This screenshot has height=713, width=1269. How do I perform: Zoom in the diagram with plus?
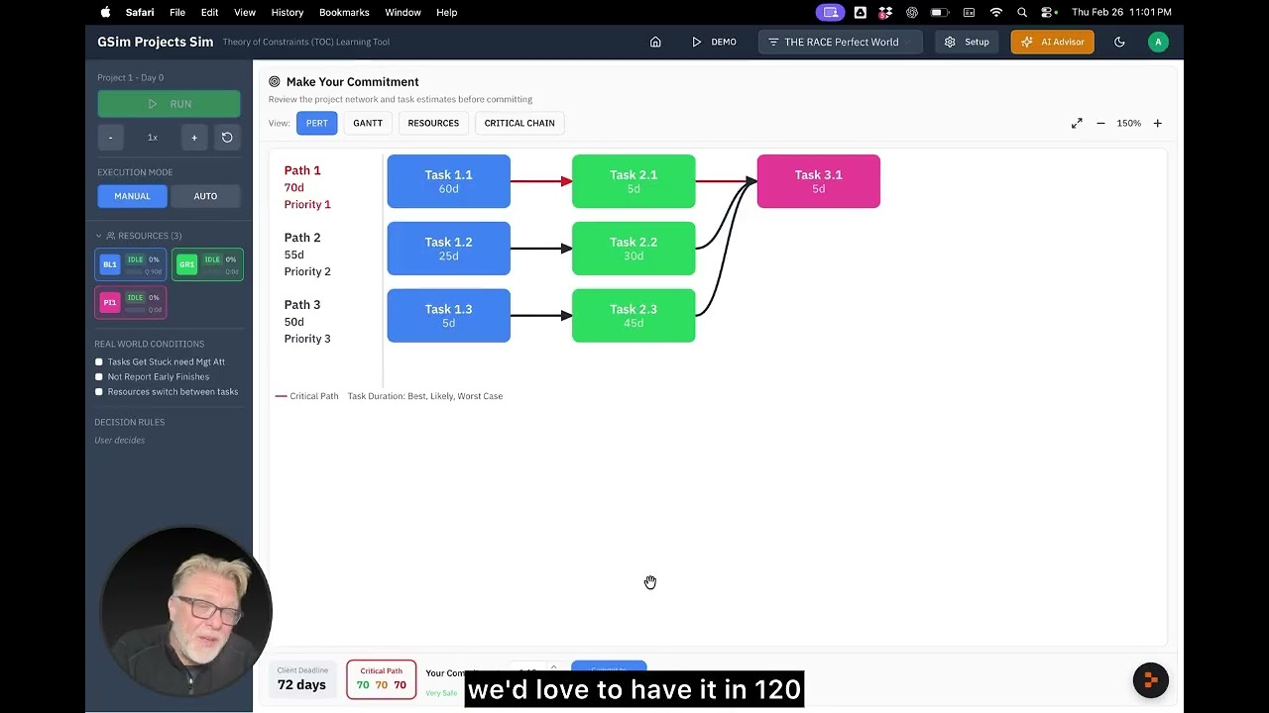point(1157,123)
